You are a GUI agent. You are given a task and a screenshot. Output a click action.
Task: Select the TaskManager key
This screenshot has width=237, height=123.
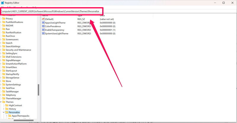pyautogui.click(x=12, y=92)
